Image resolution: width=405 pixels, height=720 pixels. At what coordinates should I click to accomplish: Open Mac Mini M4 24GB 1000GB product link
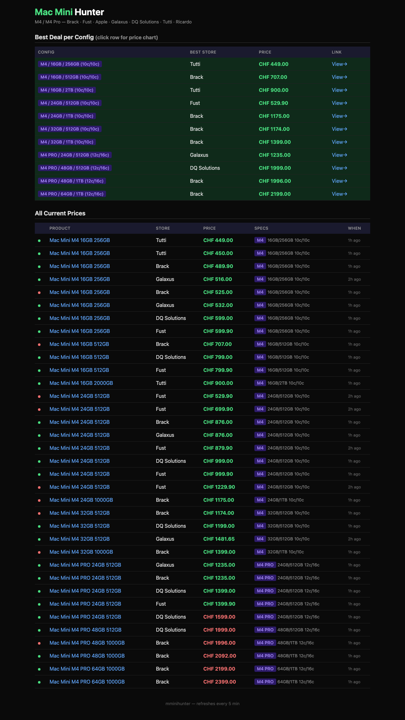coord(81,500)
